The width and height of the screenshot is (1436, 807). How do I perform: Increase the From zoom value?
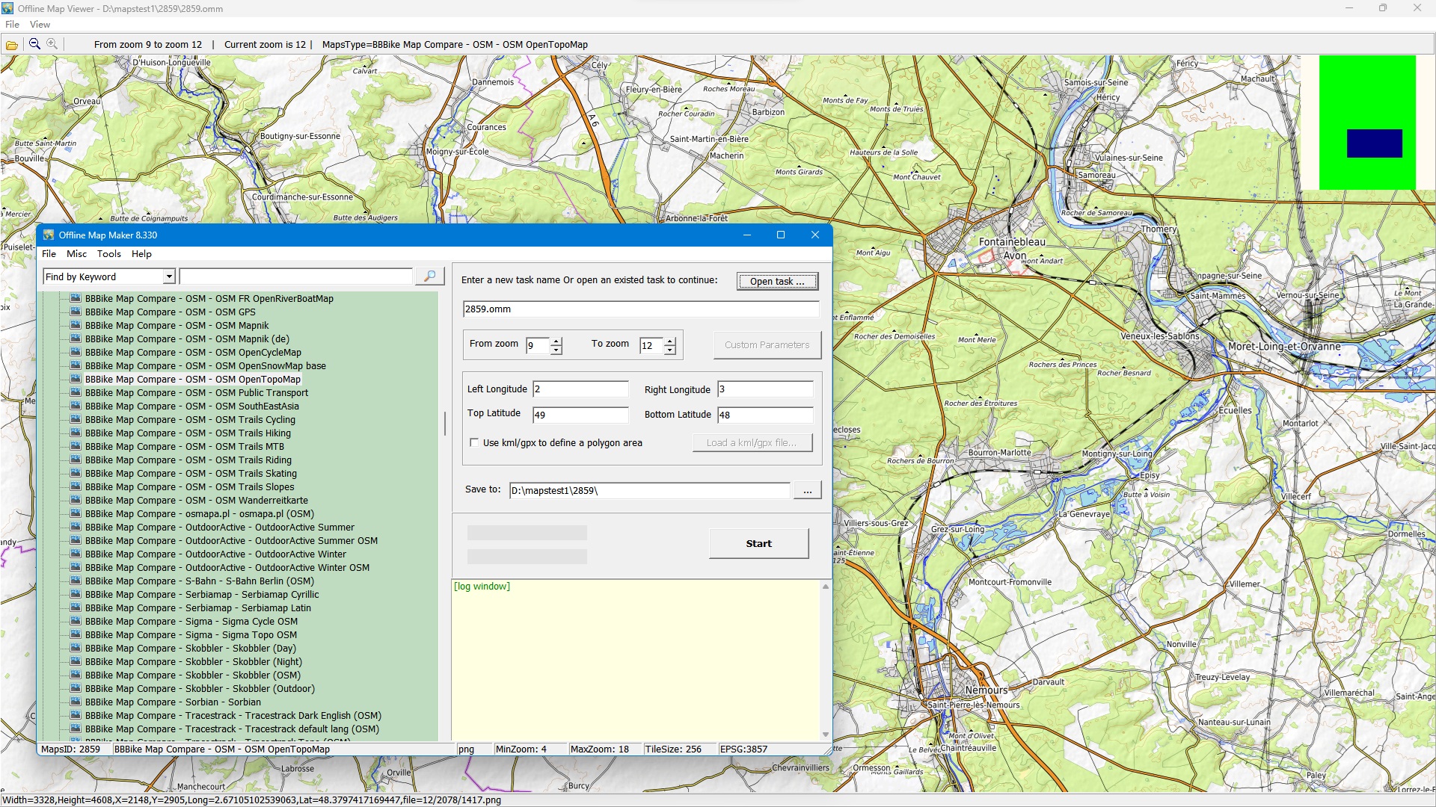(556, 341)
